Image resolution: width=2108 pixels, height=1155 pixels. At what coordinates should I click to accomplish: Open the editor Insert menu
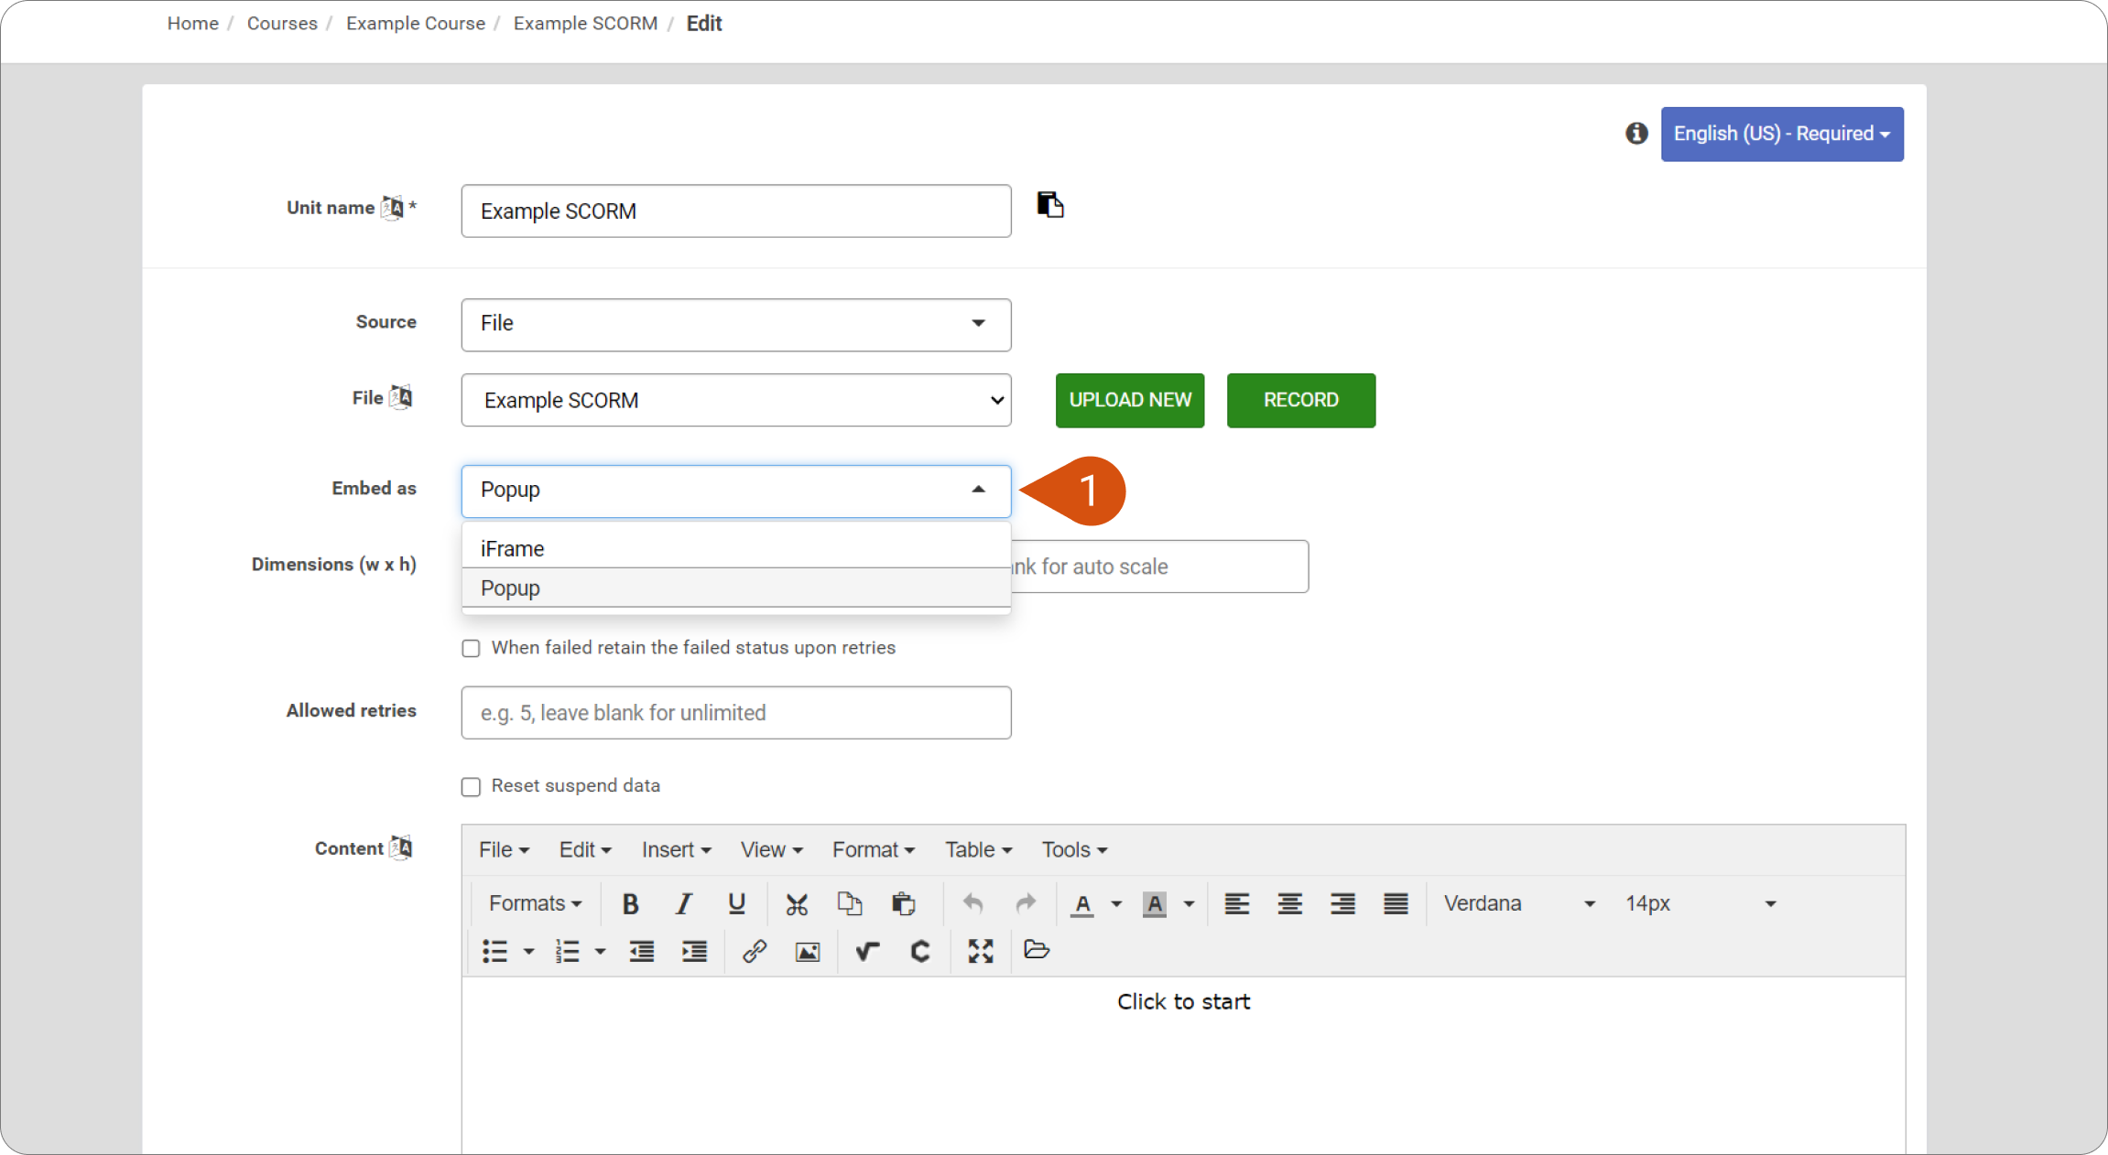pos(676,850)
